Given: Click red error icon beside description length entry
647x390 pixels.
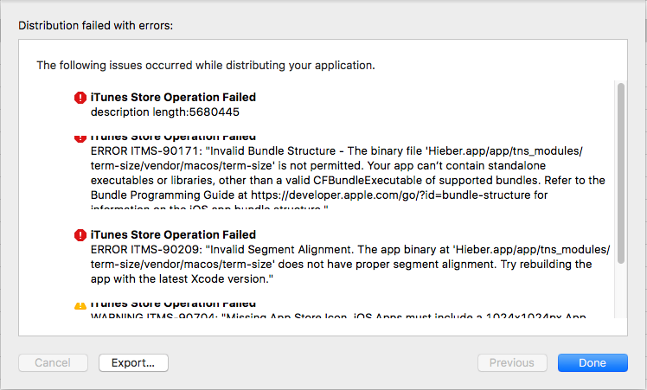Looking at the screenshot, I should [80, 98].
